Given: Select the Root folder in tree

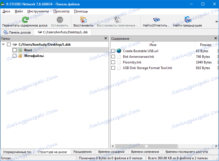Looking at the screenshot, I should [28, 50].
